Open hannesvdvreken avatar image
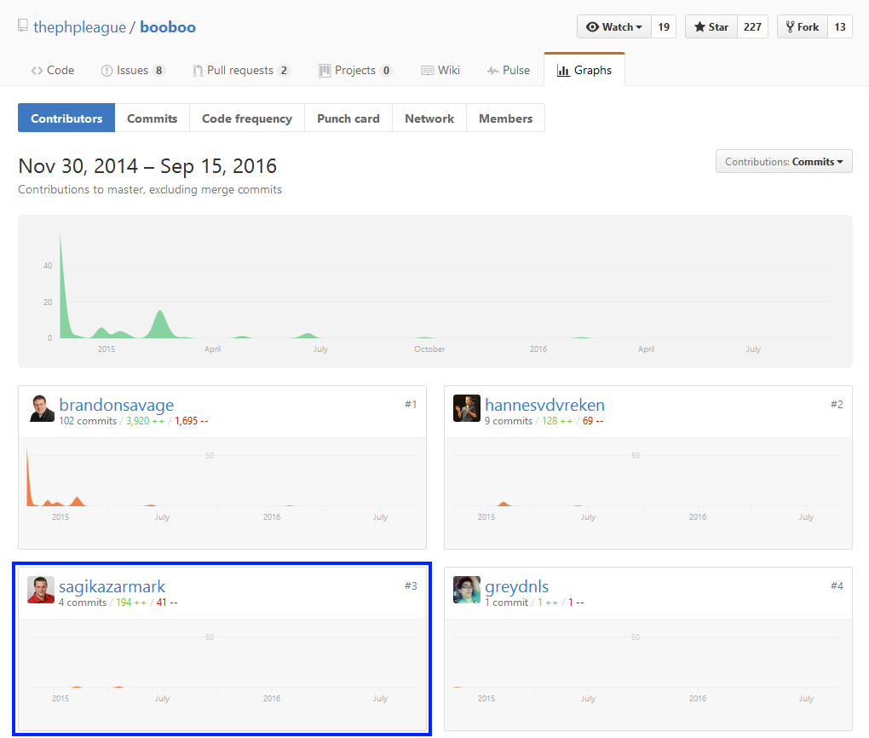This screenshot has width=869, height=738. click(x=467, y=409)
